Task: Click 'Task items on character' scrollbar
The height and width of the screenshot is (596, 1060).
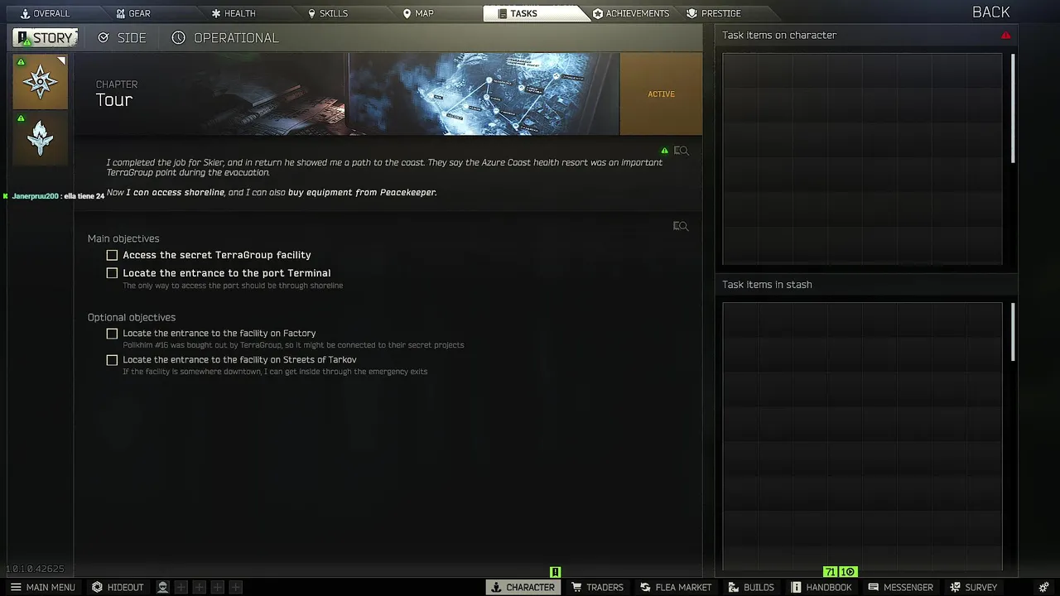Action: click(x=1013, y=108)
